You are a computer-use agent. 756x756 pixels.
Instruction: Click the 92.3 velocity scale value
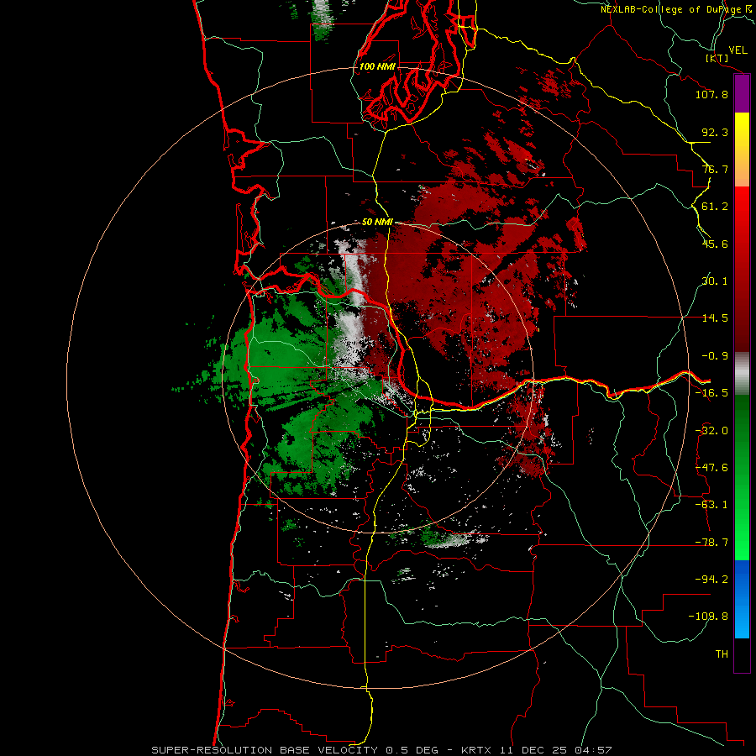715,132
